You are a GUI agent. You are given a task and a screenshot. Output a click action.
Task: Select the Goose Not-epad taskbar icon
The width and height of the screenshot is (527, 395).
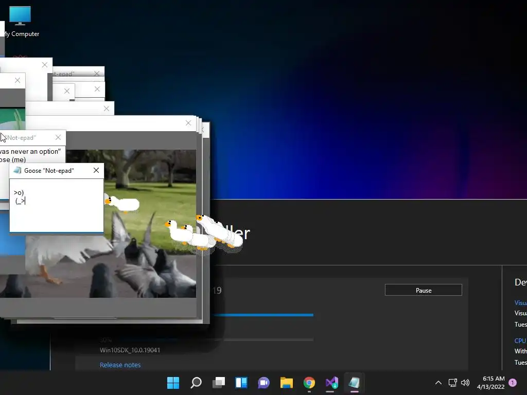tap(354, 383)
